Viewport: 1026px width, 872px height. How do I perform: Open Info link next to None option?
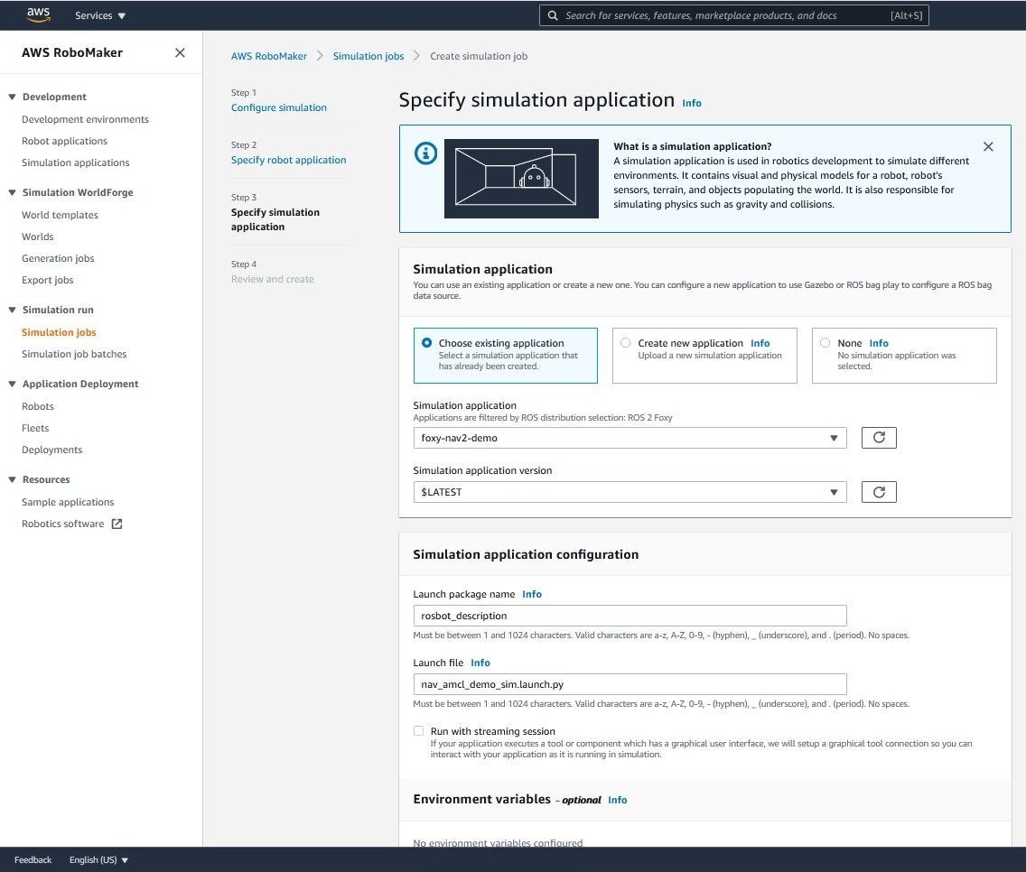click(879, 343)
